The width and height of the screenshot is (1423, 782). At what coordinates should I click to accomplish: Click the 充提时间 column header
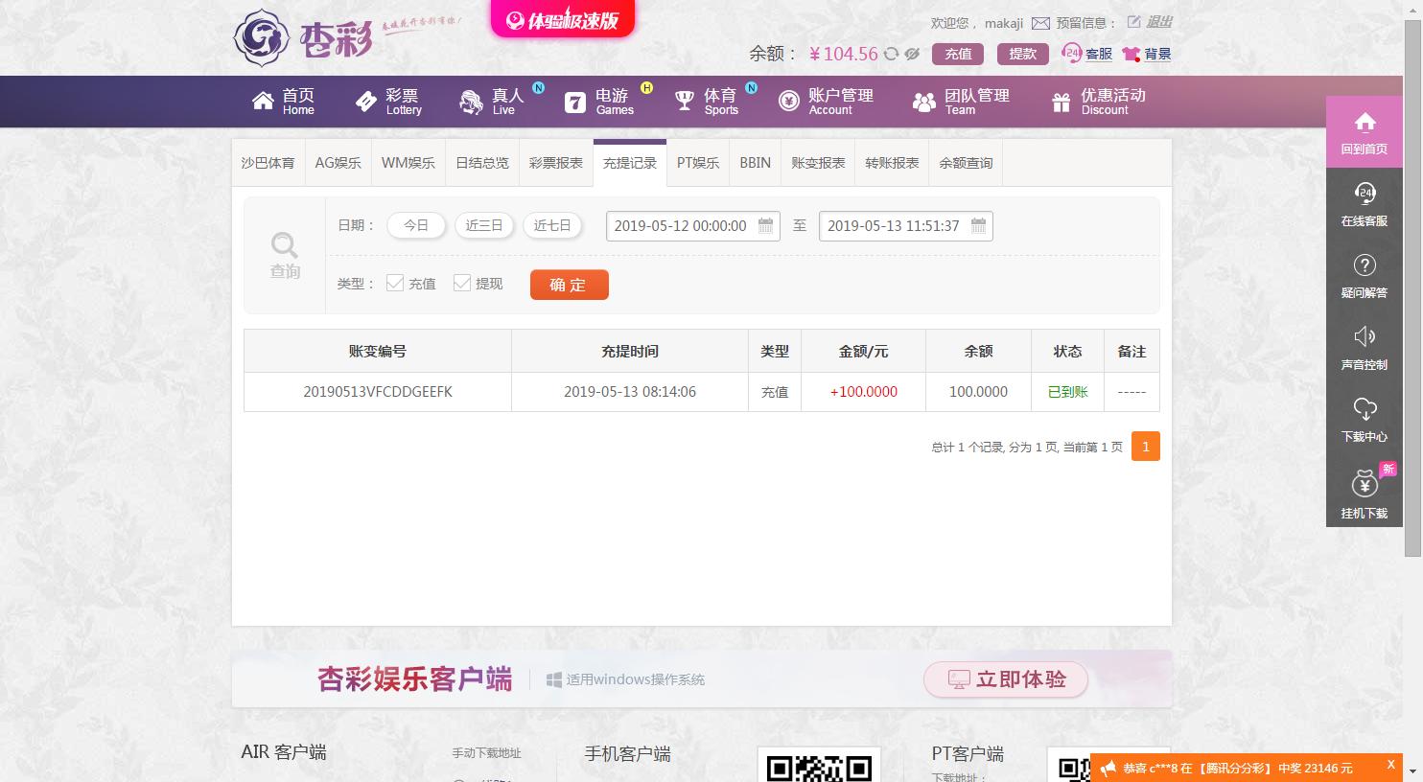[x=630, y=352]
